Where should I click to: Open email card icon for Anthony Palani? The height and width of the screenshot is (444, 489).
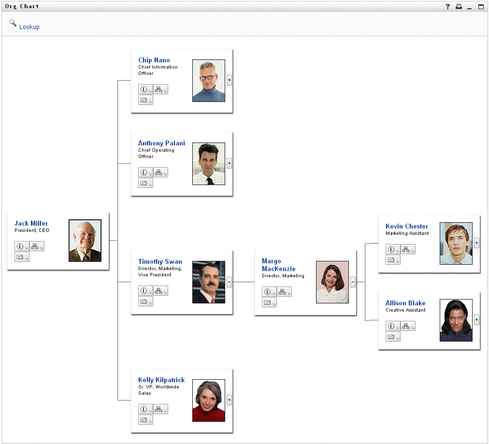tap(144, 183)
